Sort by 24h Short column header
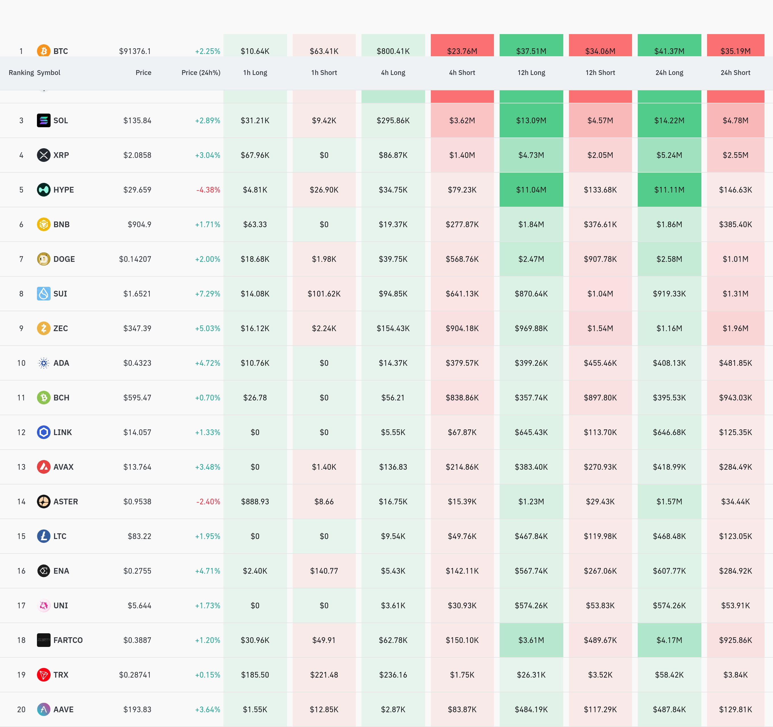Screen dimensions: 773x727 coord(735,73)
